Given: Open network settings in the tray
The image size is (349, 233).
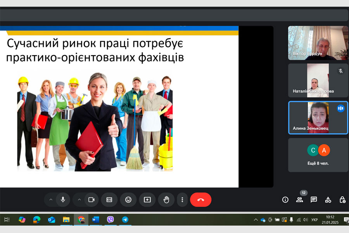Looking at the screenshot, I should 299,220.
